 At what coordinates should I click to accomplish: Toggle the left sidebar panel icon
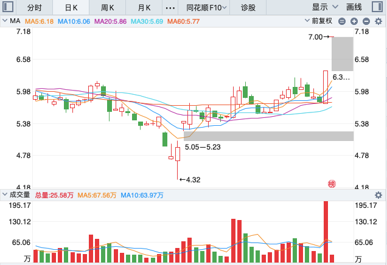point(8,7)
